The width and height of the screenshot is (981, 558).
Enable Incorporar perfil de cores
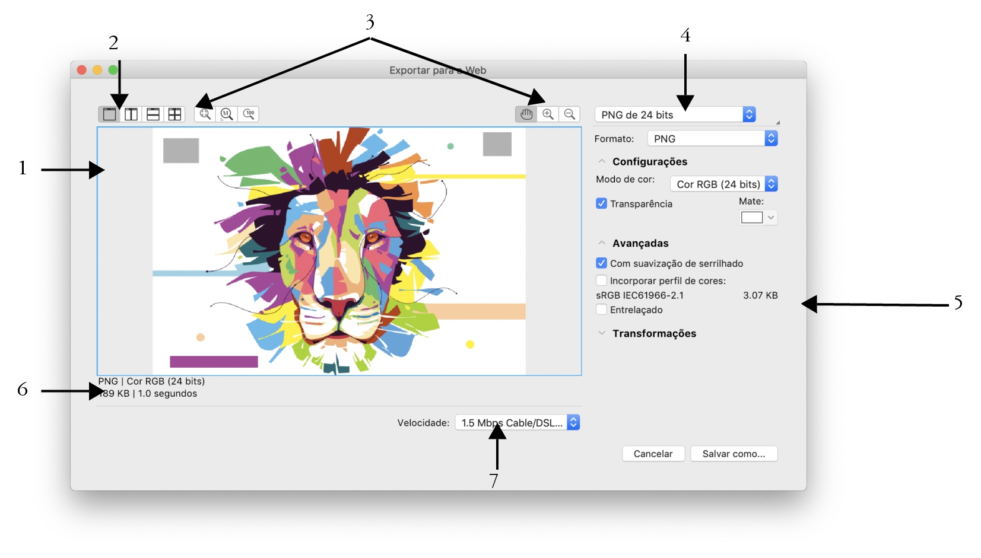pos(601,280)
